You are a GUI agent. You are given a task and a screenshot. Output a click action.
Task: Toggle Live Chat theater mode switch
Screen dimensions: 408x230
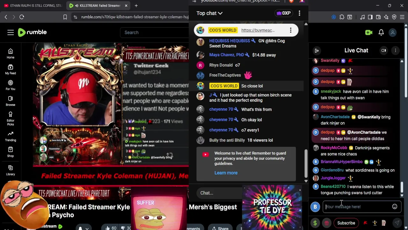tap(384, 50)
